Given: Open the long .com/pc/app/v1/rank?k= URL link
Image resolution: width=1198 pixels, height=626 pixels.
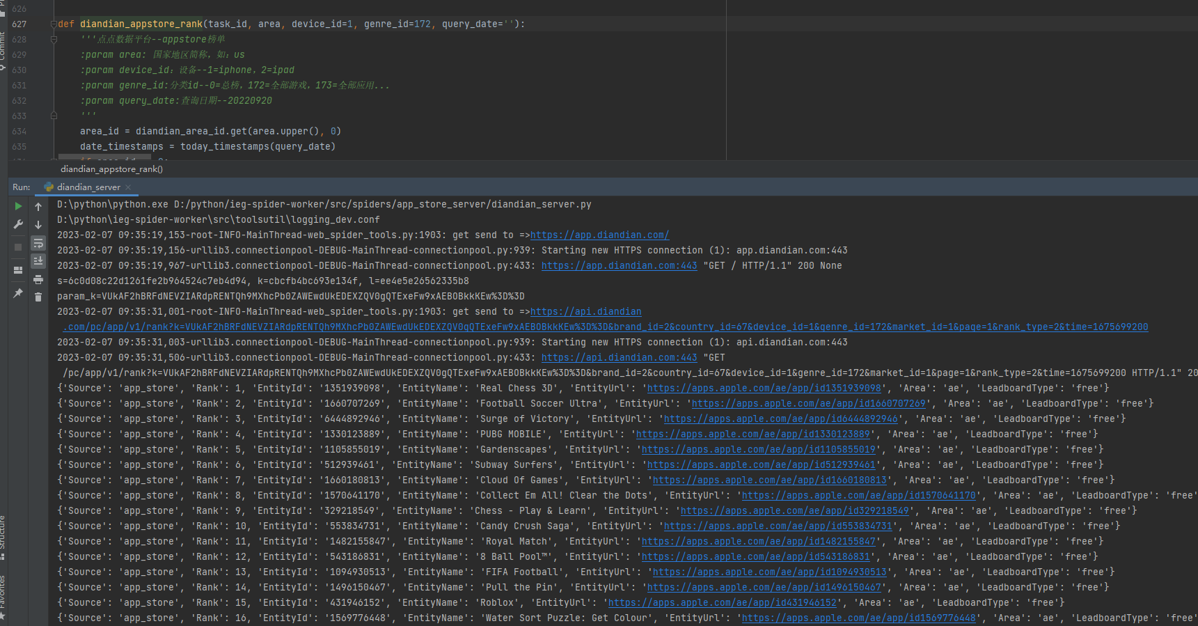Looking at the screenshot, I should [605, 327].
